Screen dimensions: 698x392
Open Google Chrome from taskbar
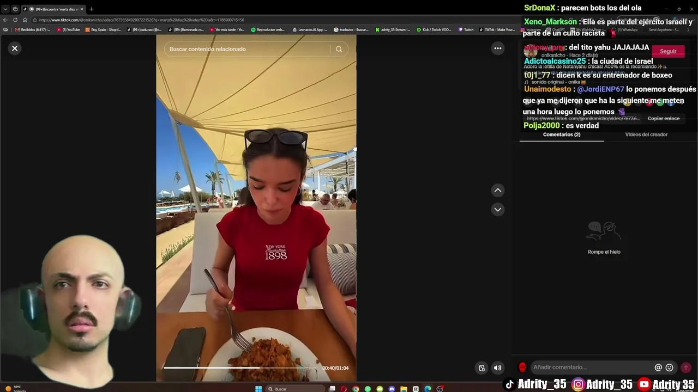tap(356, 389)
